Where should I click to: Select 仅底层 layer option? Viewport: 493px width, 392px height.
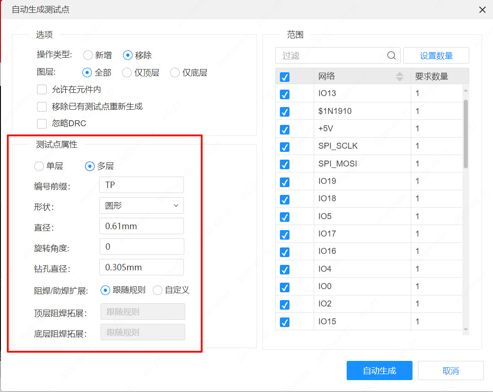(x=175, y=72)
